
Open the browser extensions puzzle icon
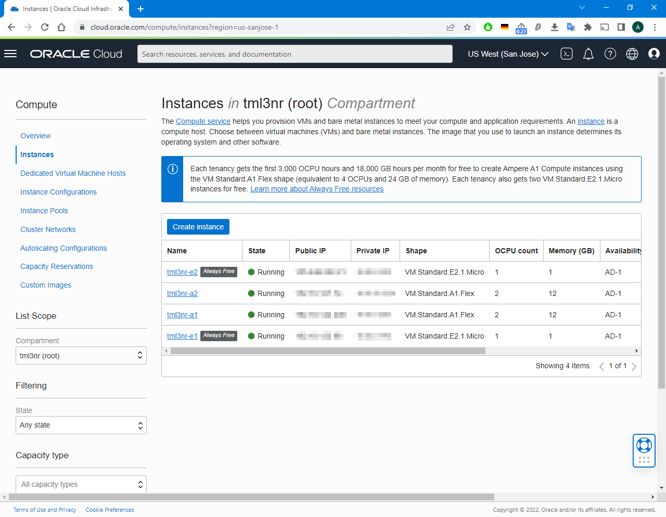pos(588,27)
